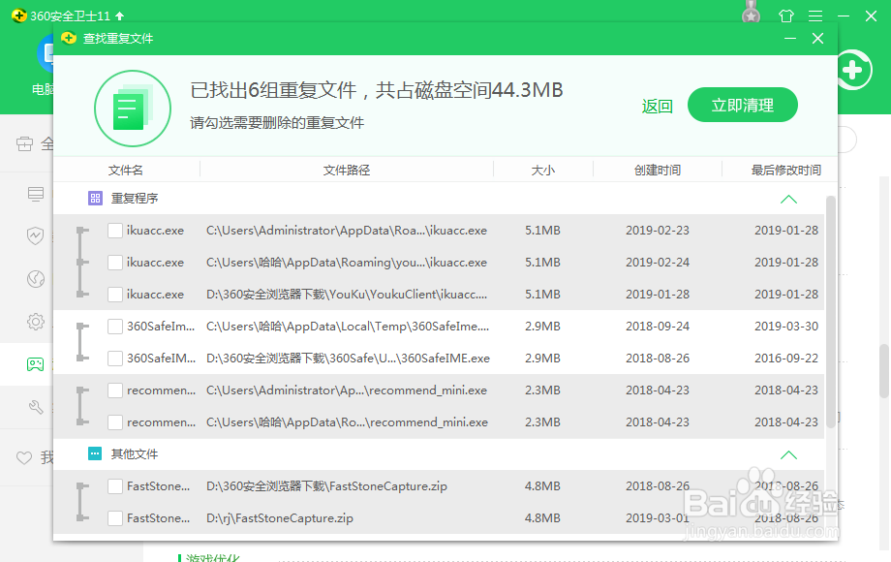Image resolution: width=891 pixels, height=562 pixels.
Task: Open the skin theme shirt icon in titlebar
Action: (x=786, y=16)
